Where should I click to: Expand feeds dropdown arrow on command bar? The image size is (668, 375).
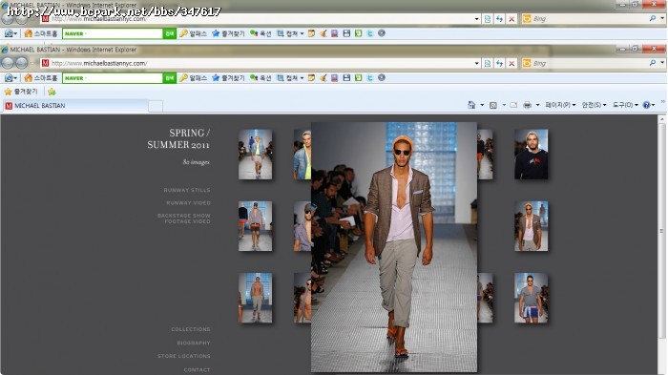[x=504, y=105]
